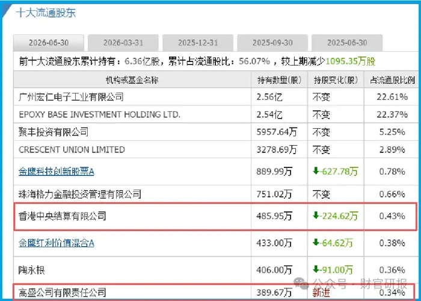Click the -64.62万 change value
The height and width of the screenshot is (301, 421).
[x=333, y=243]
